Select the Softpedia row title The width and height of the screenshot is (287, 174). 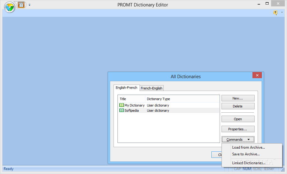click(132, 111)
